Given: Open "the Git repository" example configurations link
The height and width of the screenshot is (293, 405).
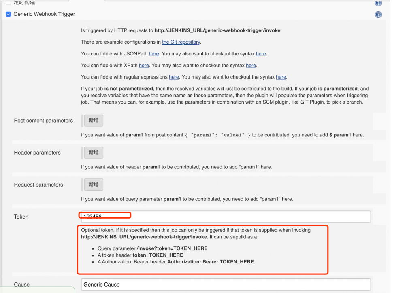Looking at the screenshot, I should point(181,42).
